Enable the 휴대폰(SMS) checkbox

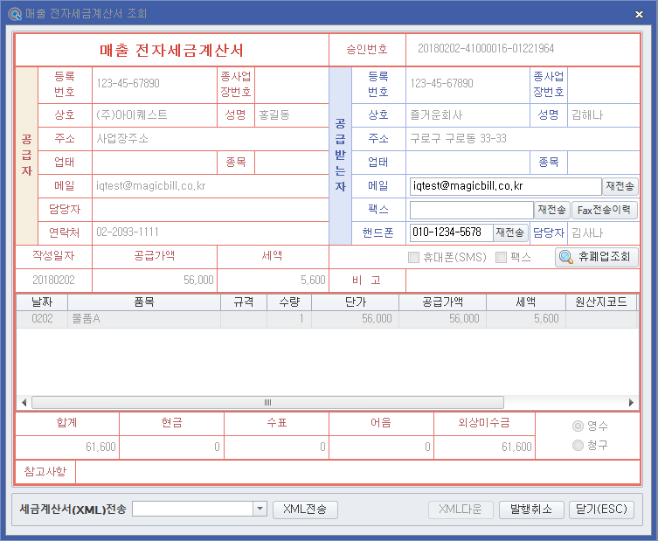click(414, 257)
